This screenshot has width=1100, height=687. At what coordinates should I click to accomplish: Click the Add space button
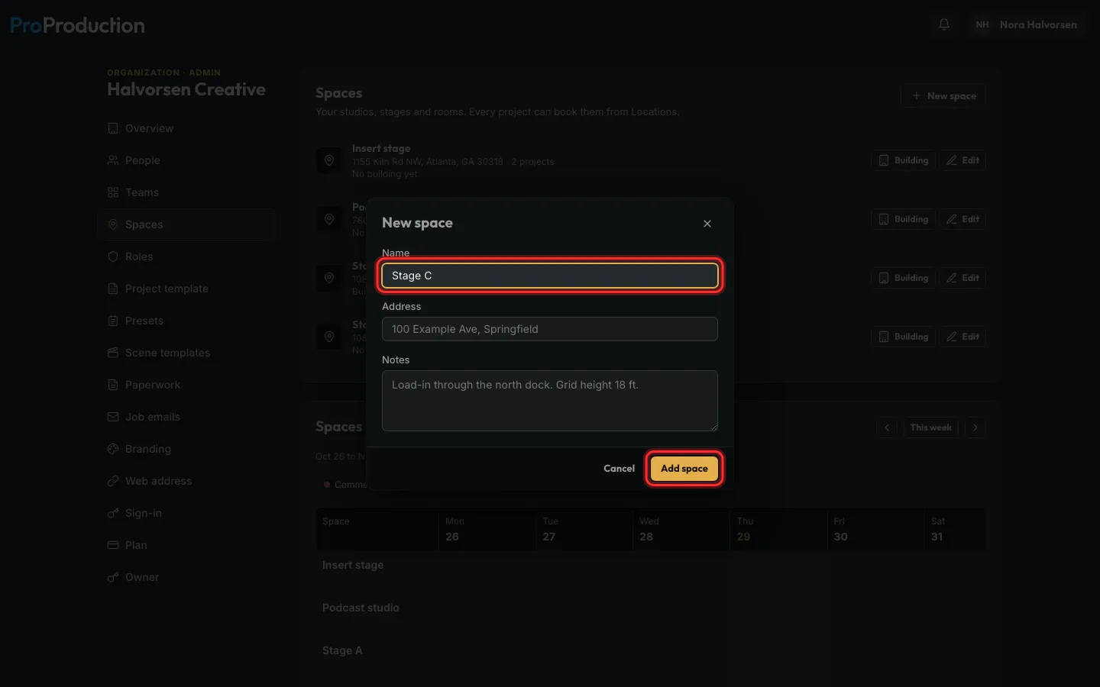684,469
